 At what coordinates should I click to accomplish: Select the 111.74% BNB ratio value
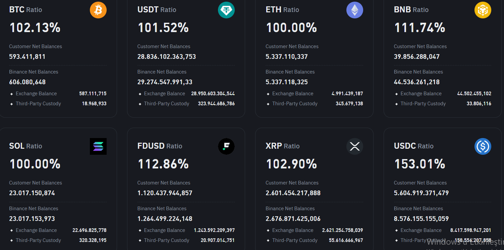click(x=419, y=27)
